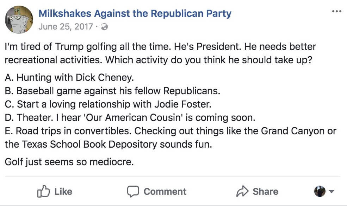The width and height of the screenshot is (347, 206).
Task: Expand the dropdown arrow next to avatar
Action: coord(331,191)
